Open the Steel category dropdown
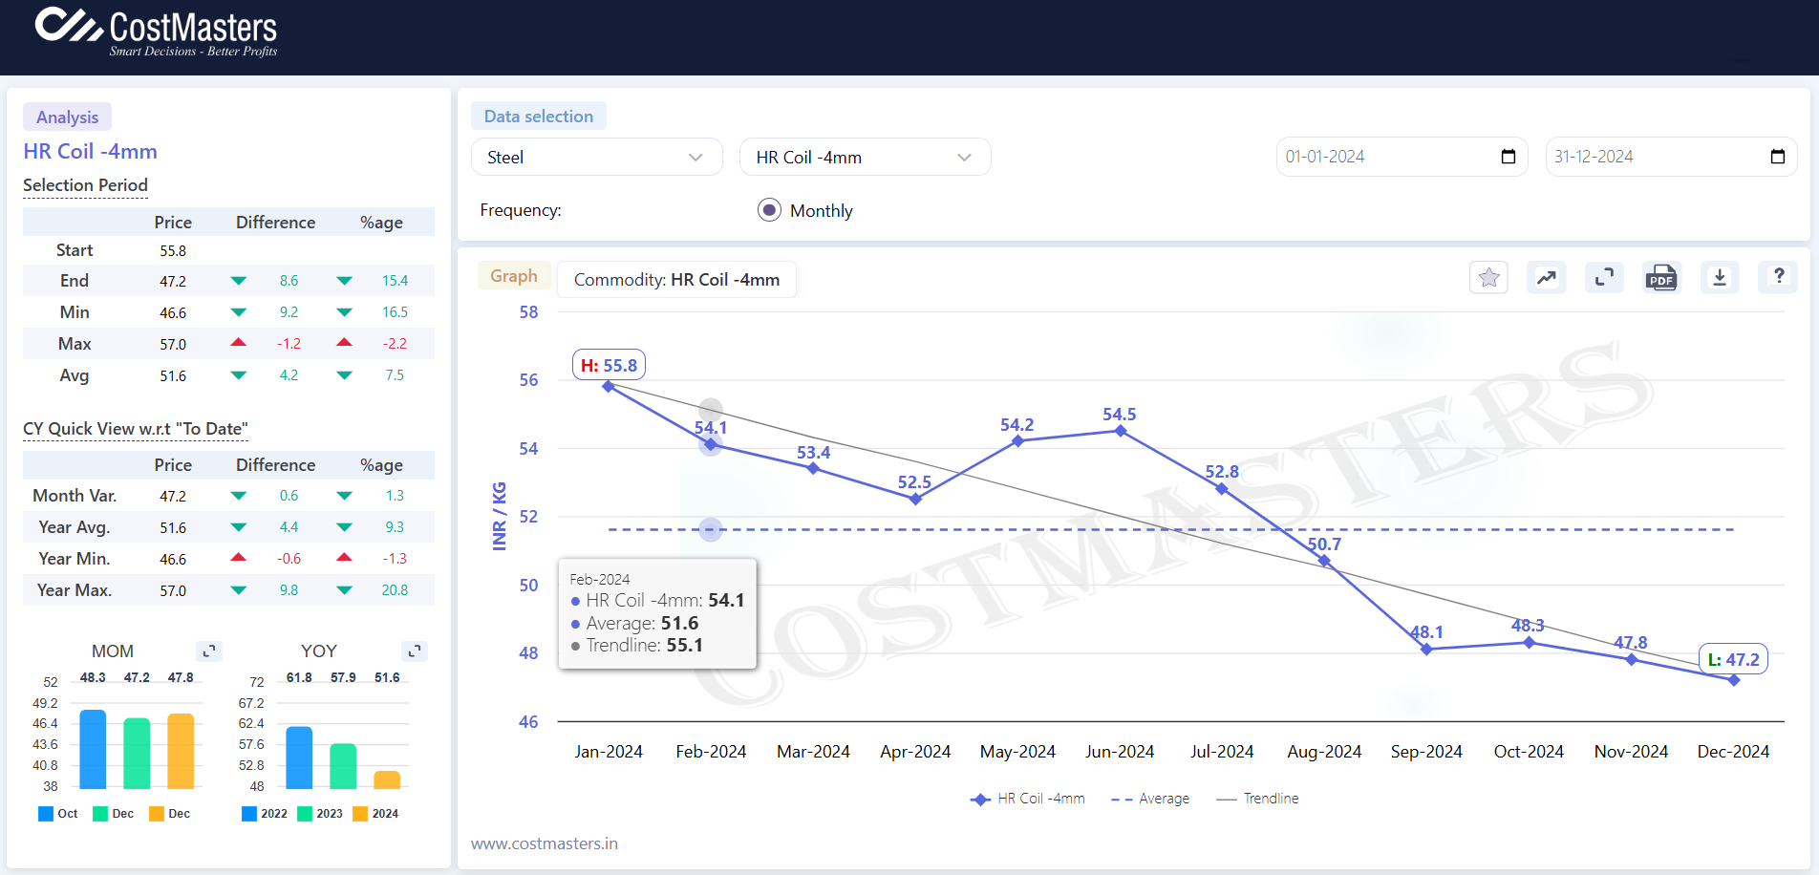Screen dimensions: 1819x875 tap(596, 158)
